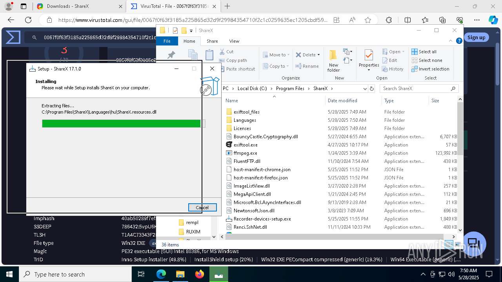
Task: Click the search magnifier in Search ShareX
Action: coord(453,89)
